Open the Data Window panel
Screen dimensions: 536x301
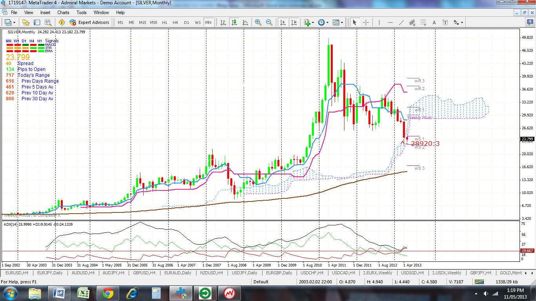(37, 22)
